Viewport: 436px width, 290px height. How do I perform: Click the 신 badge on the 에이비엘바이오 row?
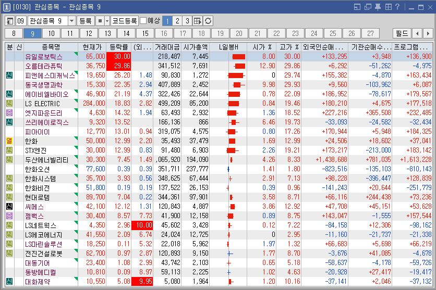coord(9,94)
